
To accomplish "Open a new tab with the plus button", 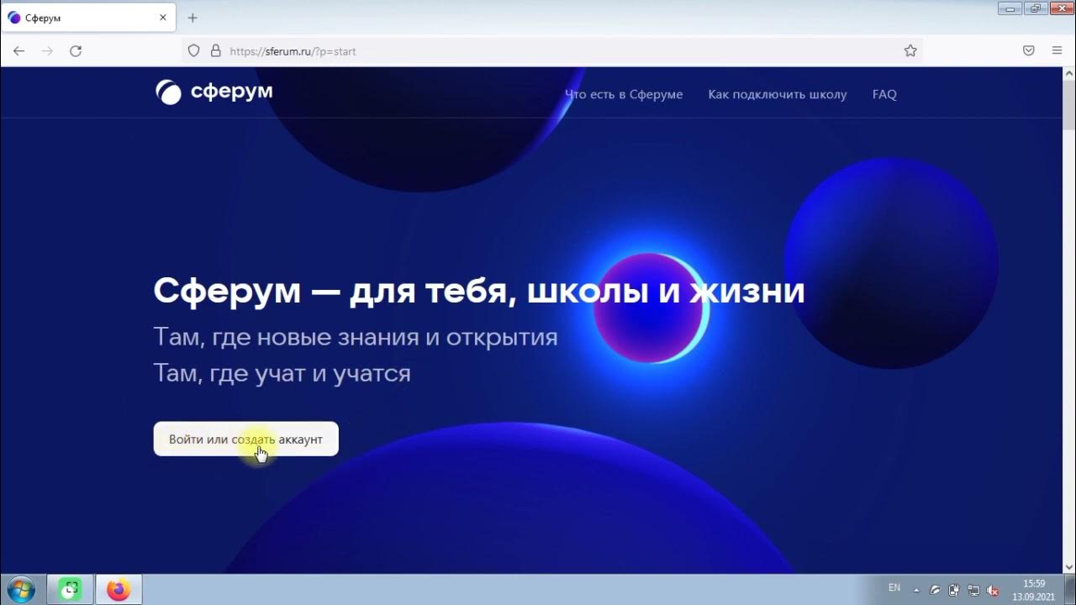I will pyautogui.click(x=193, y=18).
